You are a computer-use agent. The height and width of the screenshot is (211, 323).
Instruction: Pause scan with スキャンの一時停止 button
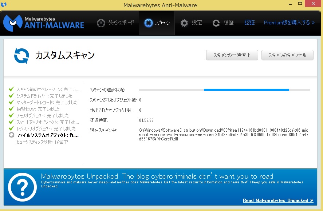232,55
